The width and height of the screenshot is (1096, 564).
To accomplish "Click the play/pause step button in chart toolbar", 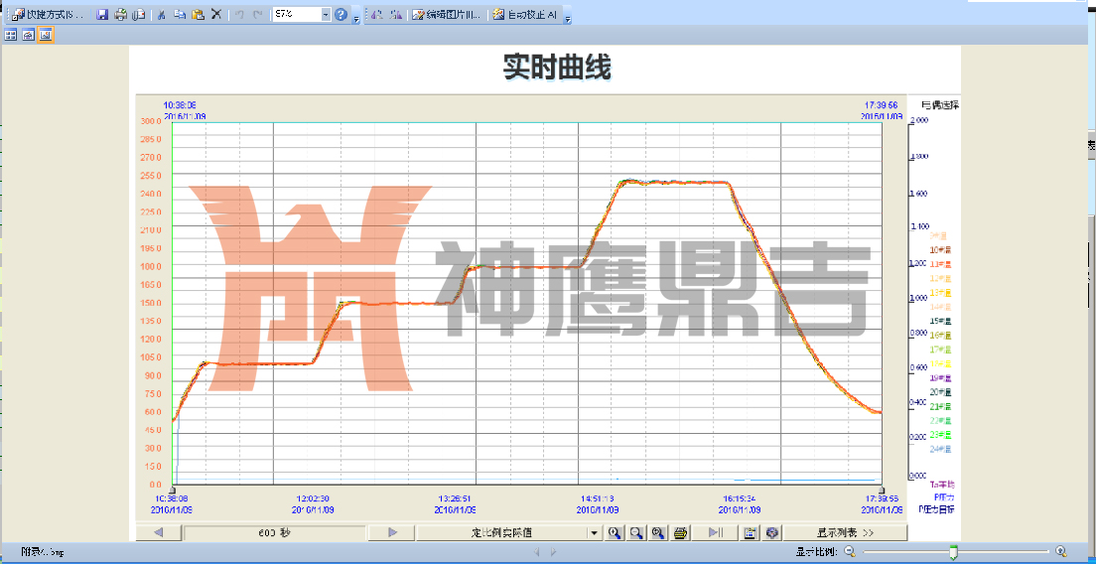I will pyautogui.click(x=716, y=532).
